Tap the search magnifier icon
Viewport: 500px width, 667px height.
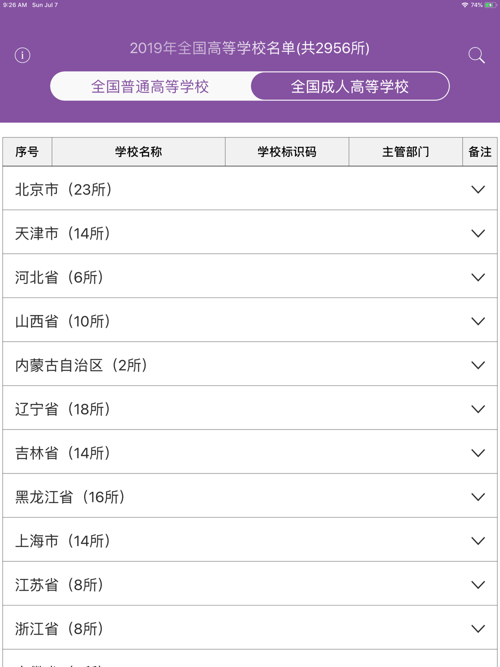coord(476,55)
